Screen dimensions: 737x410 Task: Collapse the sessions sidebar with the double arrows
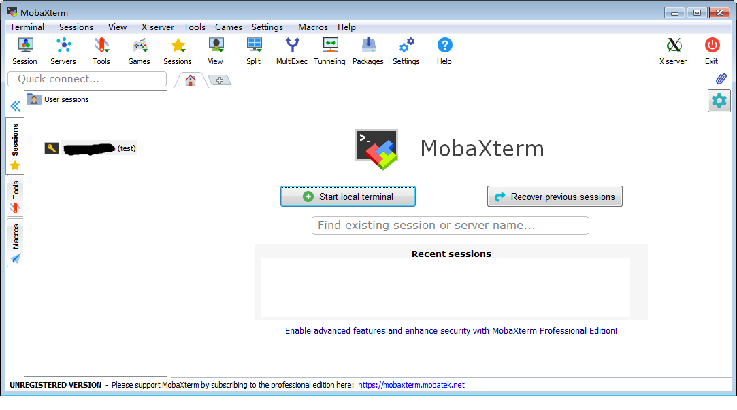[14, 105]
